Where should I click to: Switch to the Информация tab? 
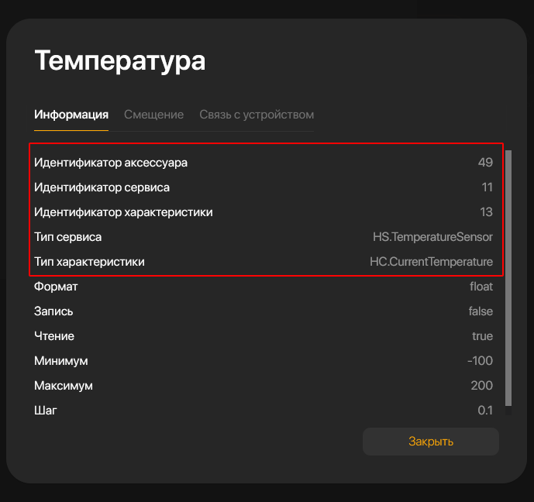point(71,115)
